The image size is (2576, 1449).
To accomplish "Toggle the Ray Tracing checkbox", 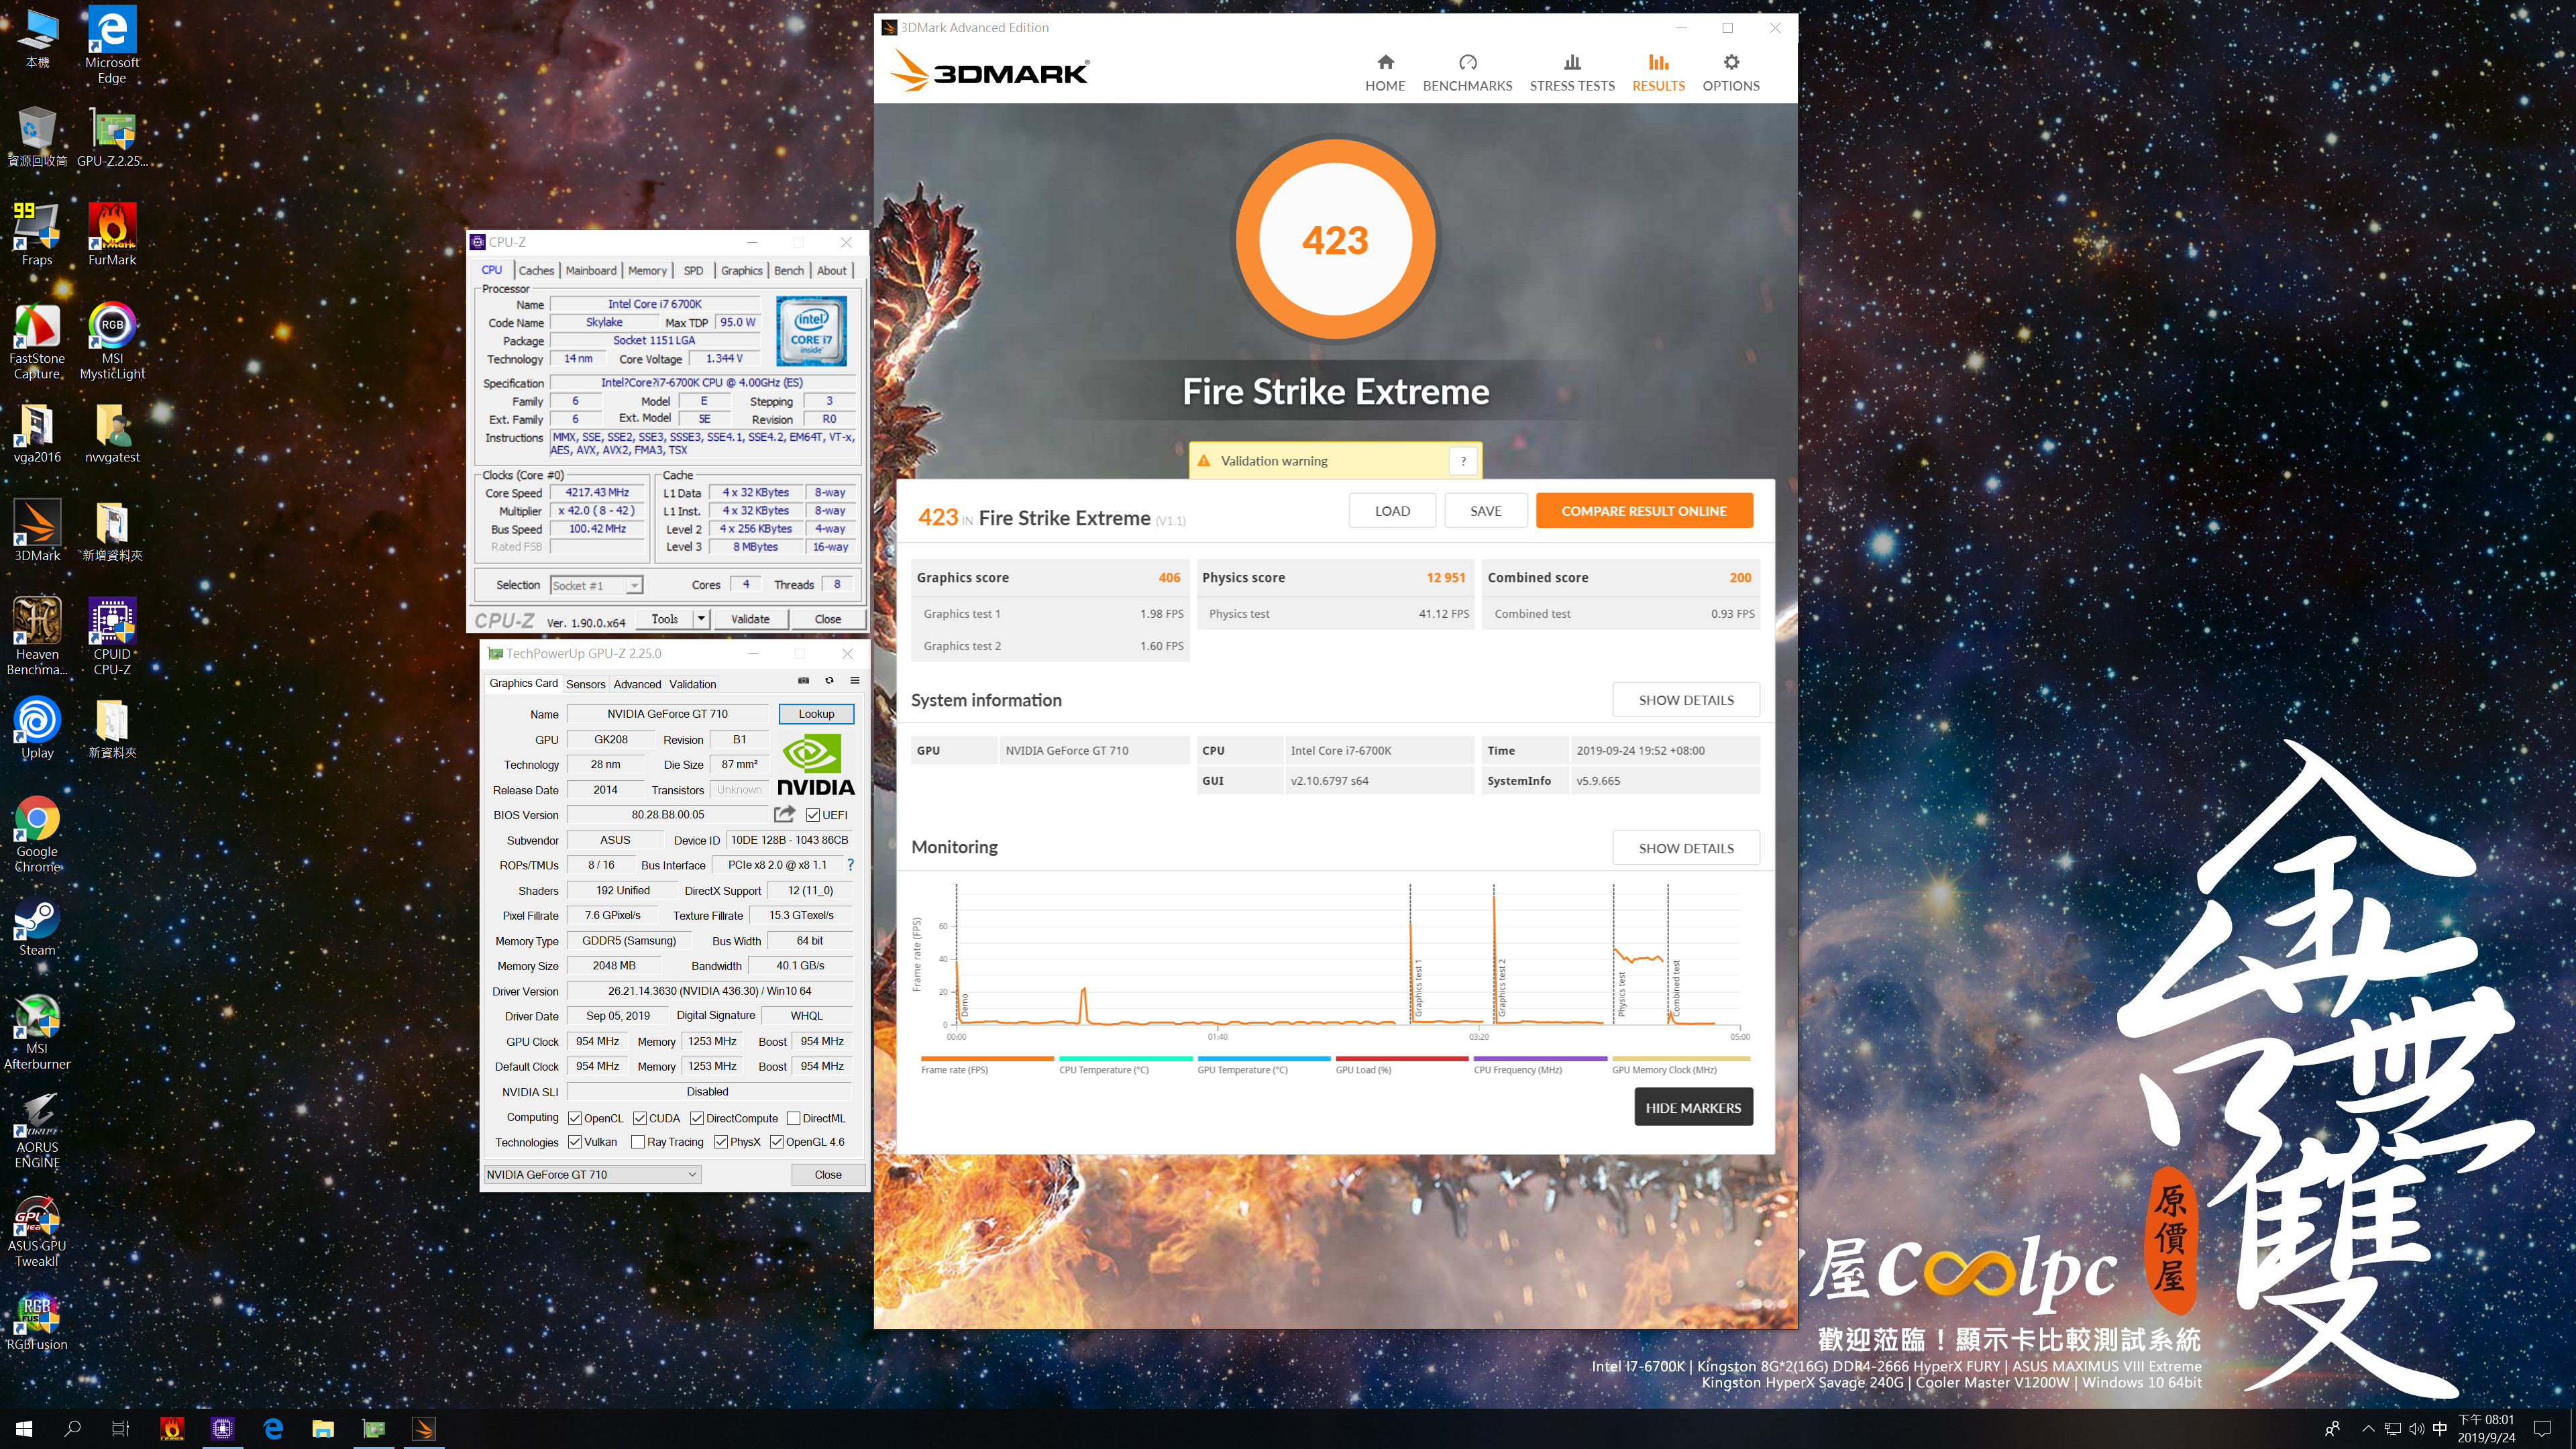I will click(638, 1141).
